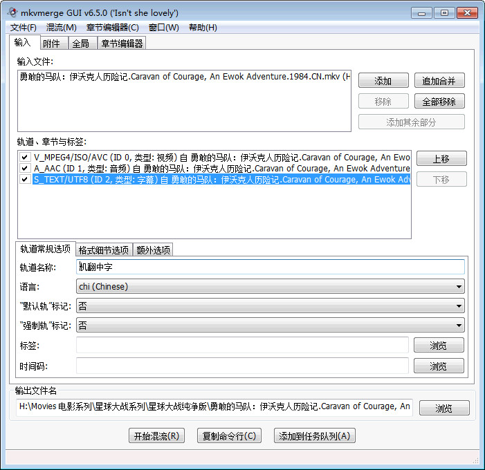Start muxing with 开始混流(R) button

157,435
